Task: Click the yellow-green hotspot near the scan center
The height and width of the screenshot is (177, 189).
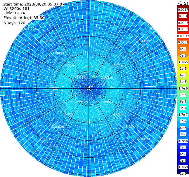Action: [94, 76]
